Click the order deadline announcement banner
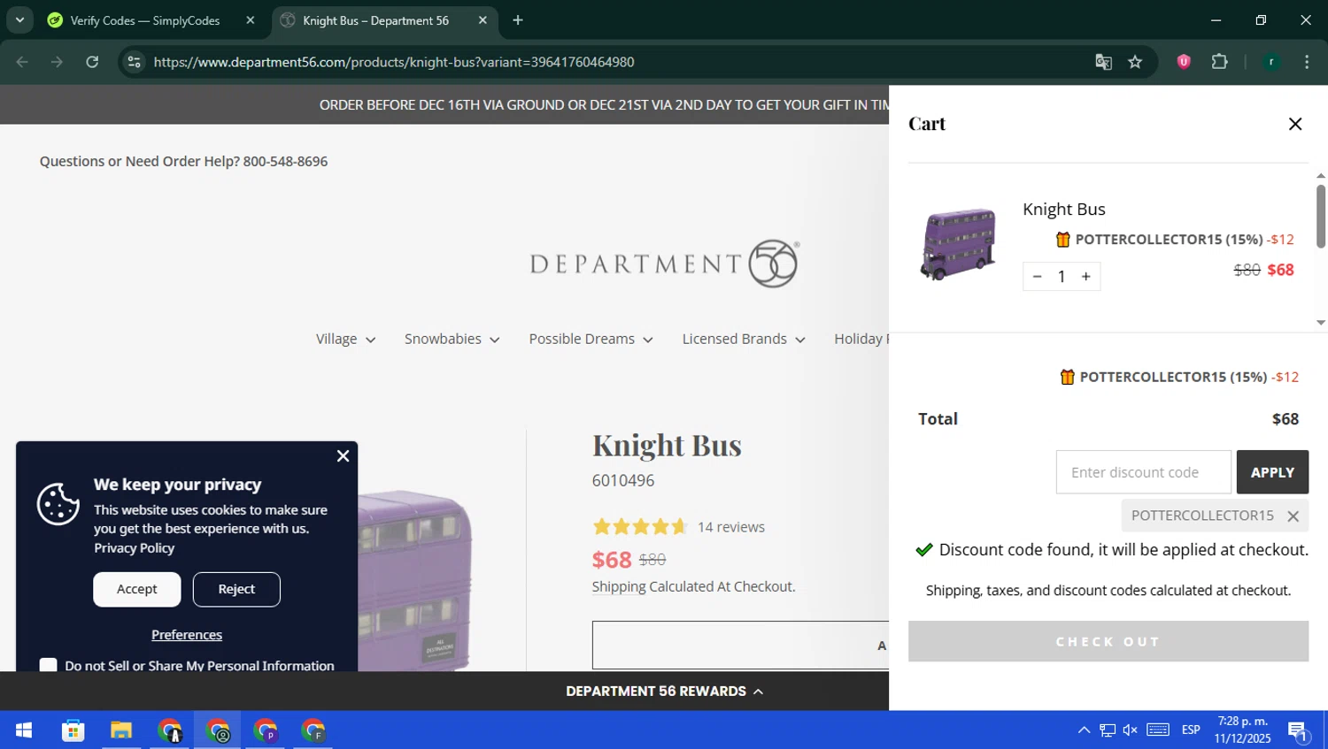Image resolution: width=1328 pixels, height=749 pixels. [x=604, y=105]
